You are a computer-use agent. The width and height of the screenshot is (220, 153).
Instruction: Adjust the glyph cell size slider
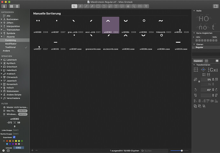[182, 151]
